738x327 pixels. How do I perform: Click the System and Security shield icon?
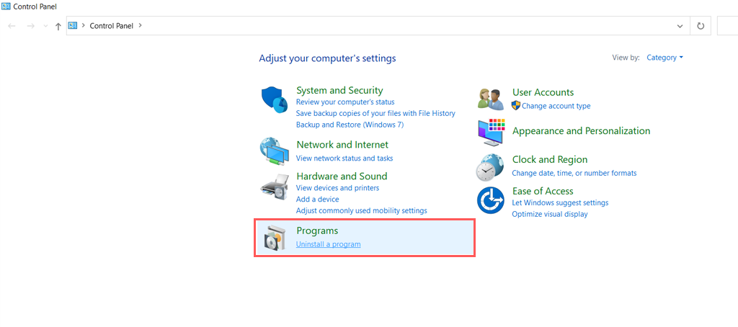click(x=274, y=99)
